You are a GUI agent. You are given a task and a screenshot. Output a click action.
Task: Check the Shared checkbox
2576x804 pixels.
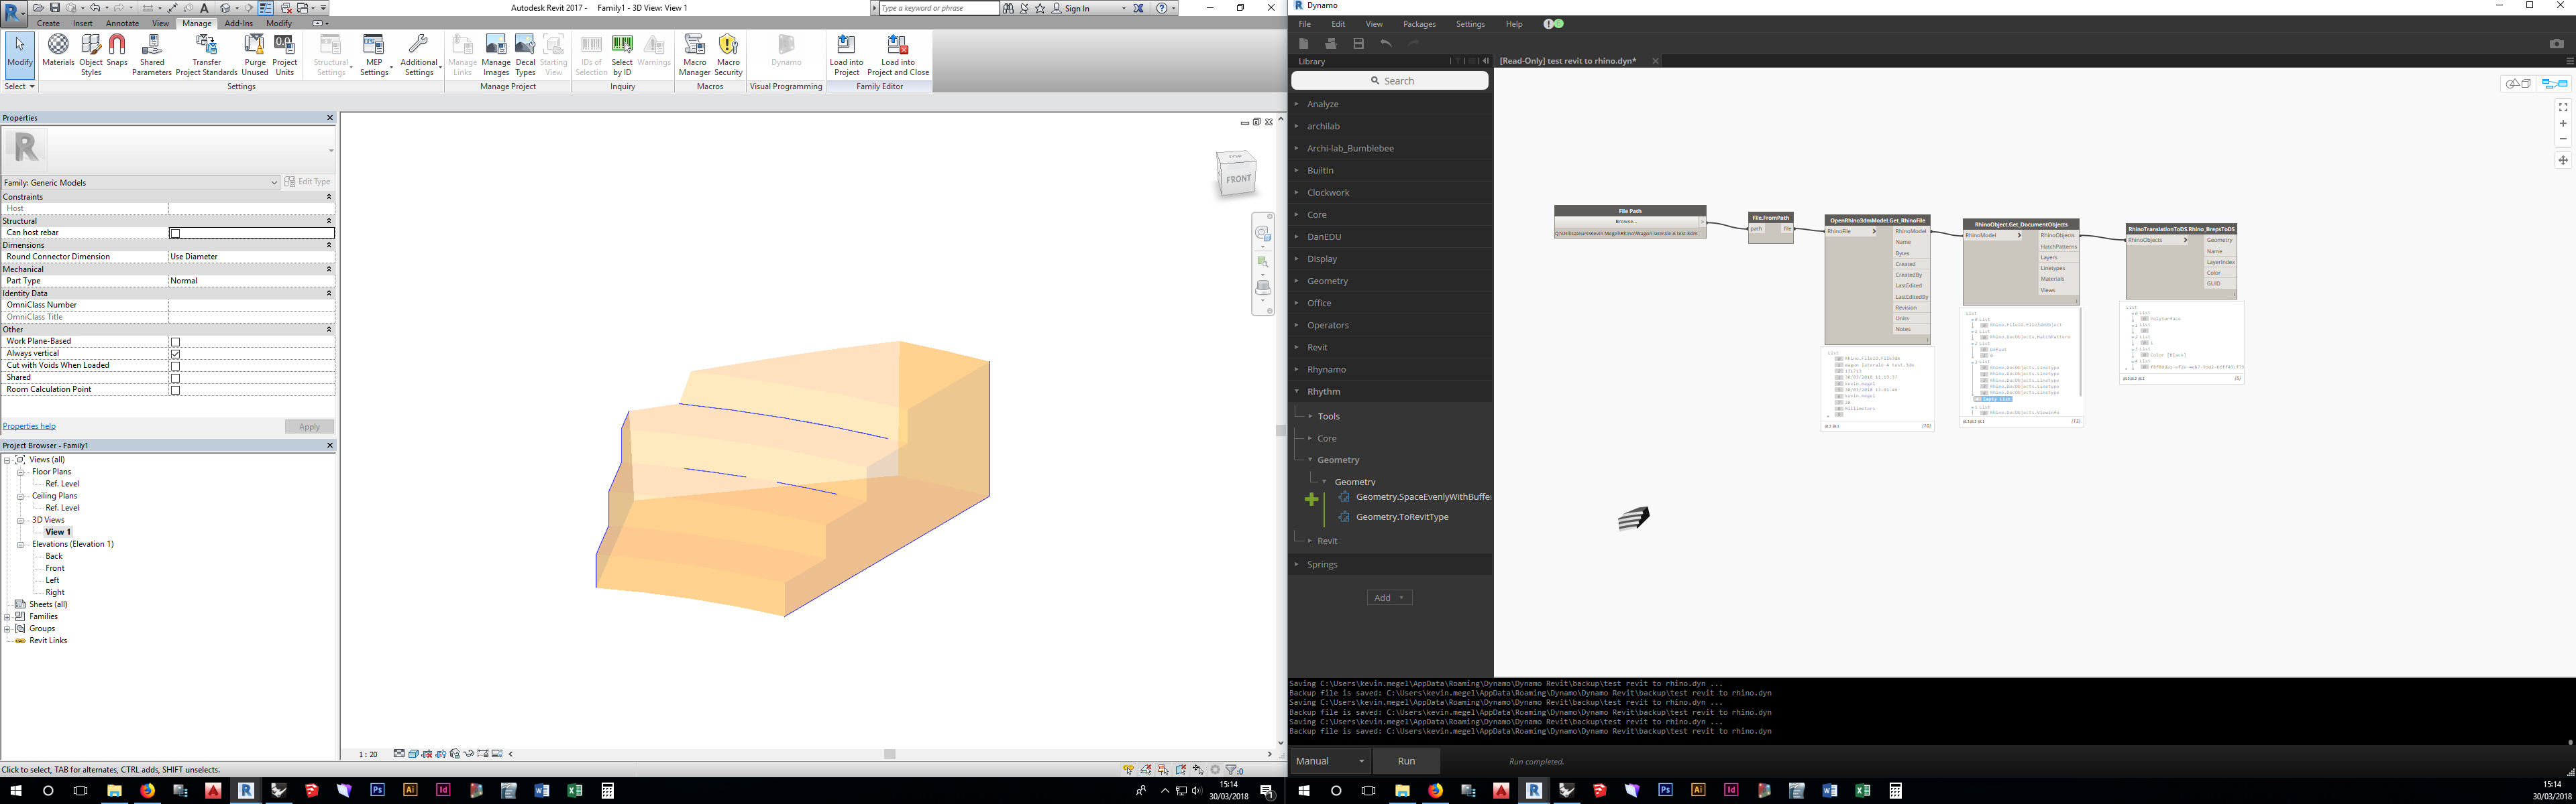point(176,377)
